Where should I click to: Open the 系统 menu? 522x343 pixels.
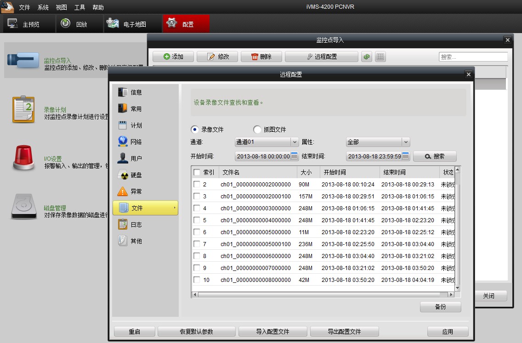43,7
